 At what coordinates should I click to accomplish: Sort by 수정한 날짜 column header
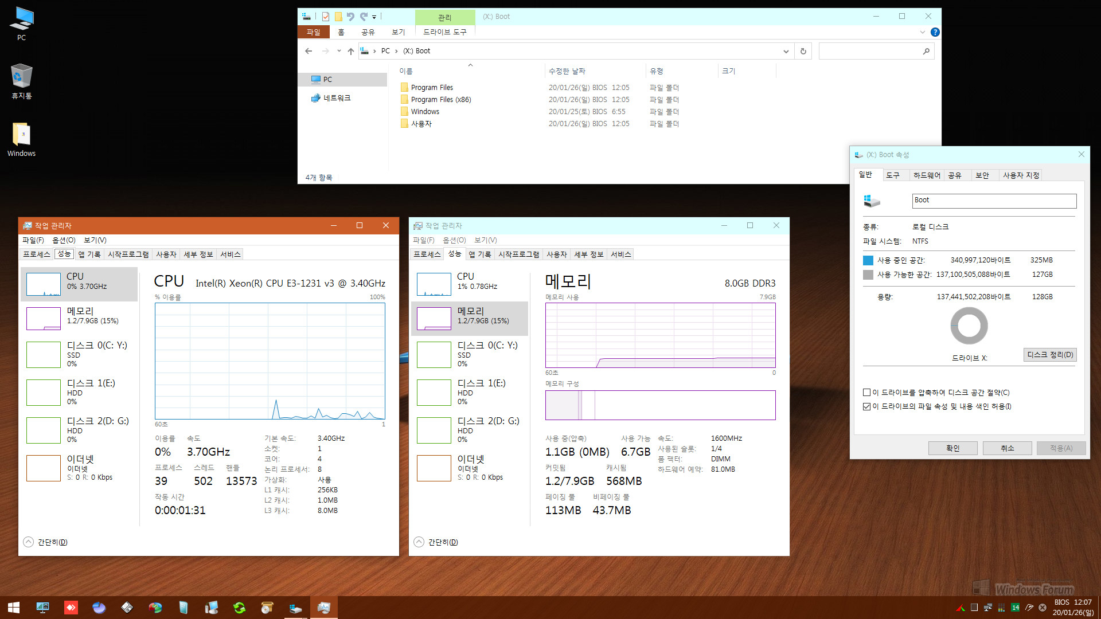coord(594,71)
